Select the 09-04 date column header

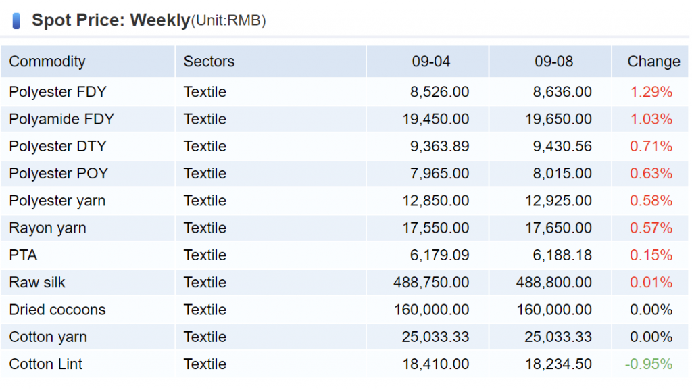(x=430, y=62)
